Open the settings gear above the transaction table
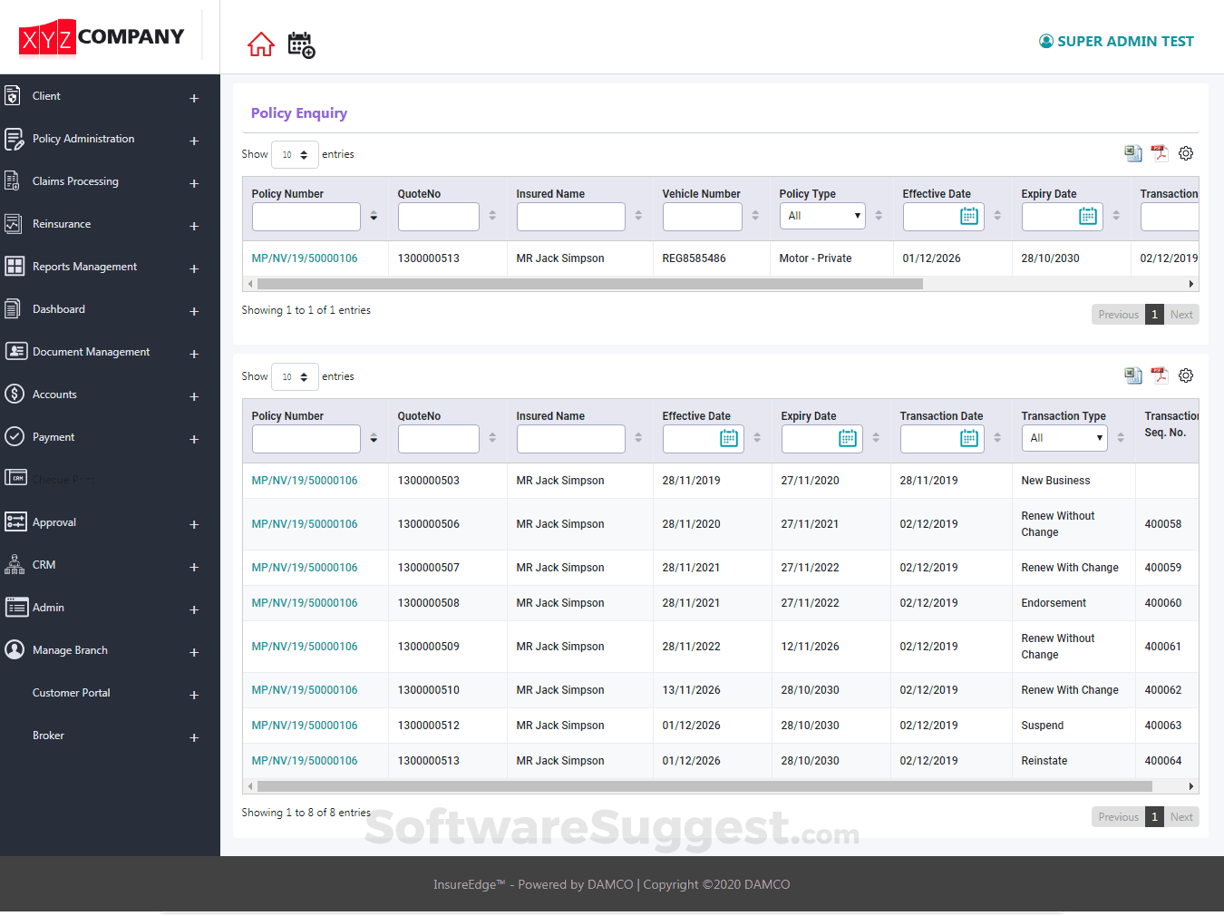This screenshot has width=1224, height=916. pos(1186,375)
